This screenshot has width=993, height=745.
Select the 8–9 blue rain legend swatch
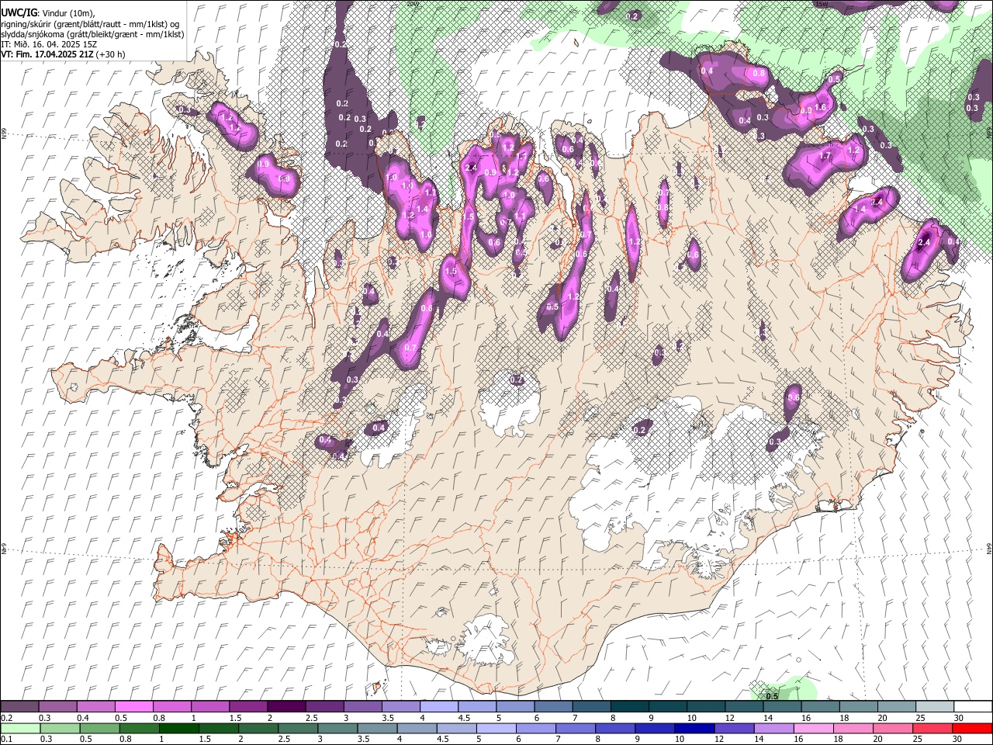pos(614,728)
